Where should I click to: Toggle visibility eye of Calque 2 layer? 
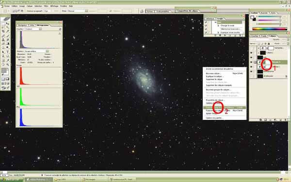[x=251, y=53]
